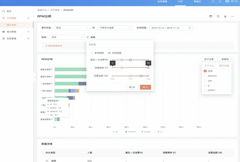This screenshot has width=240, height=162.
Task: Open the 按照 dropdown set to 总体
Action: point(67,37)
